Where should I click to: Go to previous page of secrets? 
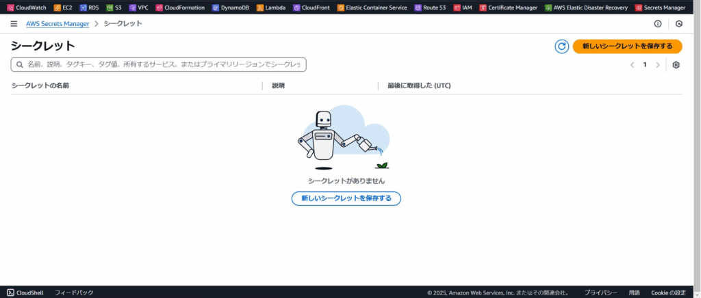632,65
